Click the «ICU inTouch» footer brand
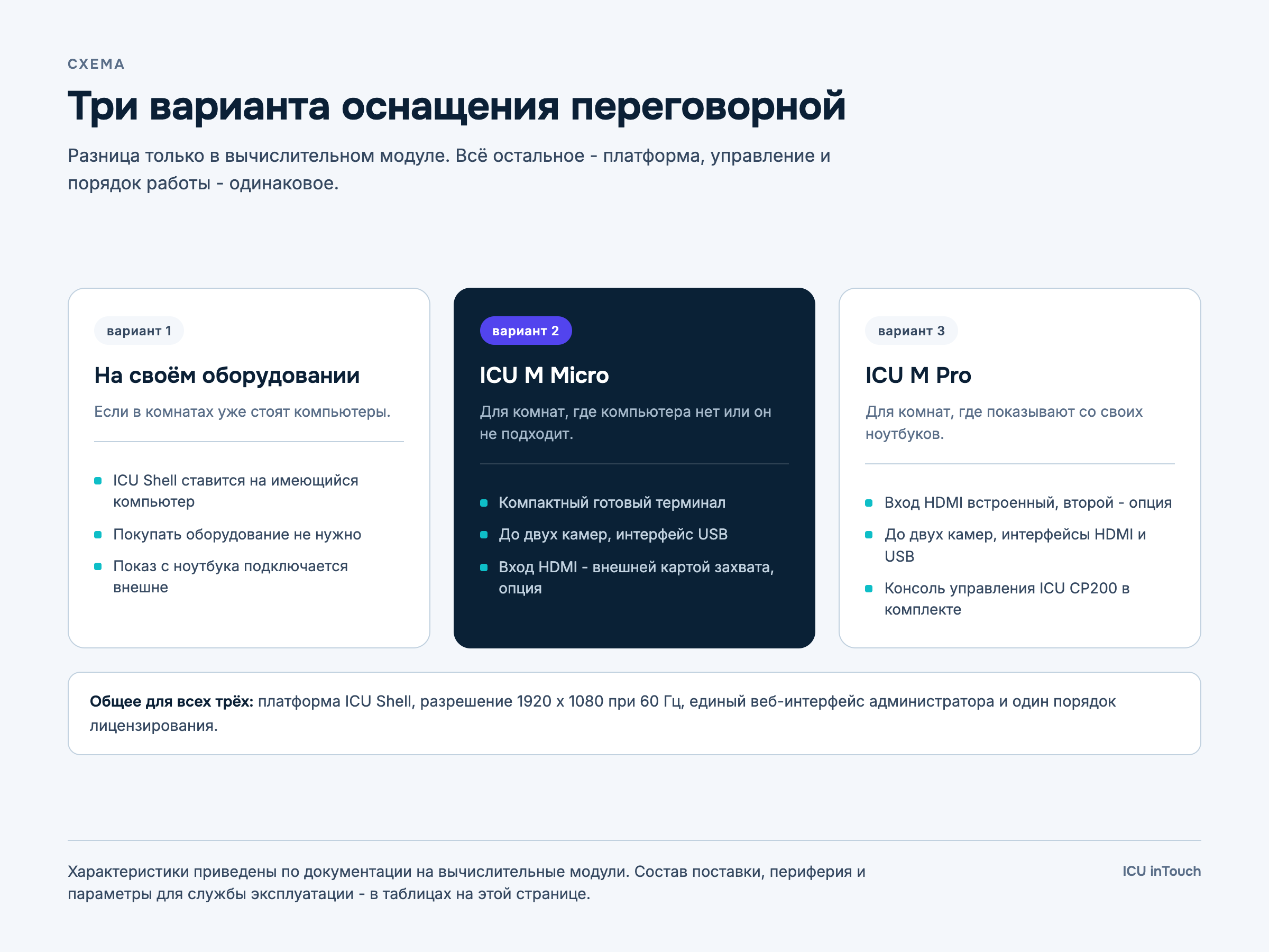1269x952 pixels. [1161, 871]
